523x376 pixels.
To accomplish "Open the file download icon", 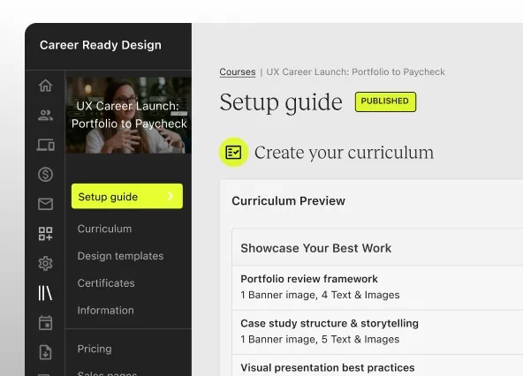I will [x=45, y=352].
